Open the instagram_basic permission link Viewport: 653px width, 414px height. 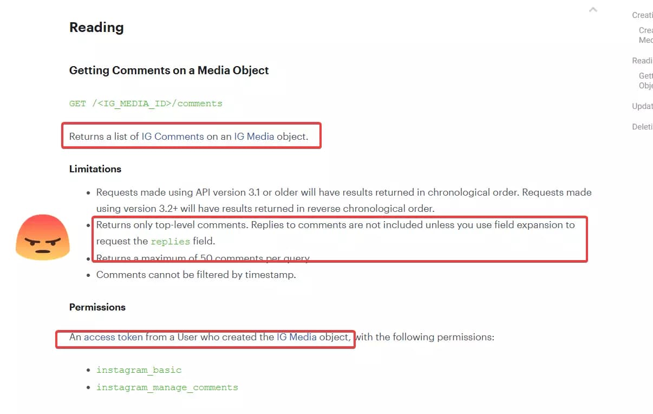pos(139,370)
